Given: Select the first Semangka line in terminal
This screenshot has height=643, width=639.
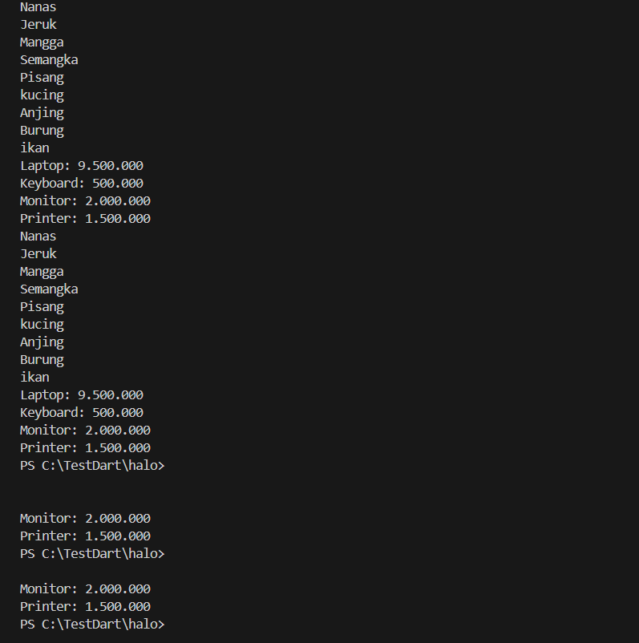Looking at the screenshot, I should [49, 60].
